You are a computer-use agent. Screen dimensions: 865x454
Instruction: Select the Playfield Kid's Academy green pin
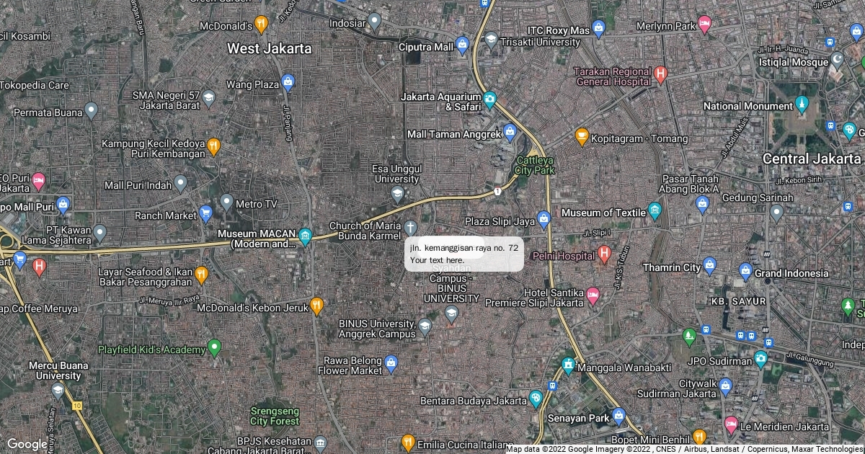click(213, 349)
